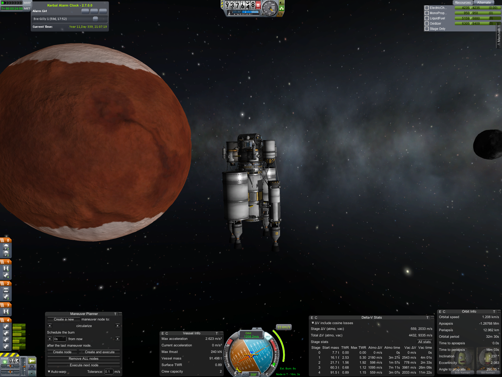Click 'Create a new' button

[64, 319]
